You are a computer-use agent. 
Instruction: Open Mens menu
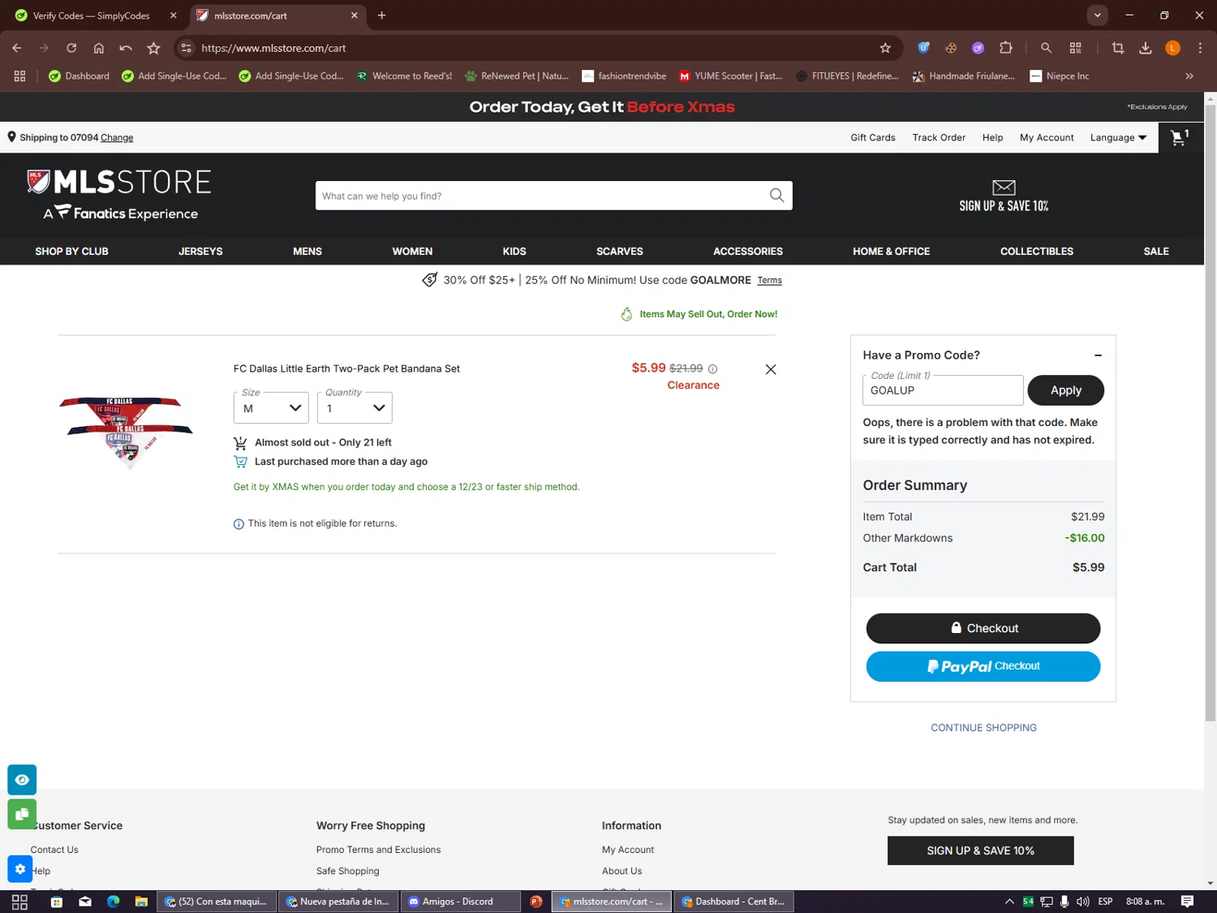coord(307,252)
